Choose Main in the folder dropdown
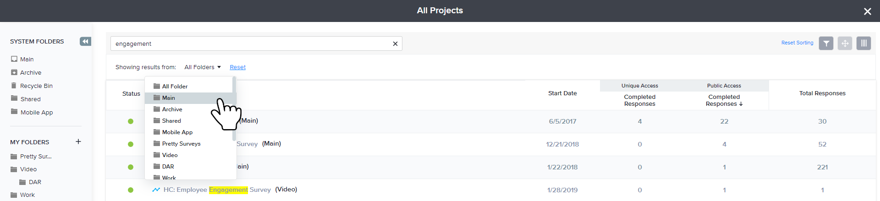This screenshot has width=880, height=201. 169,98
